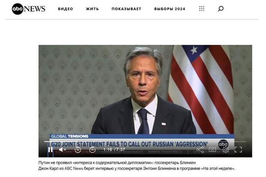
Task: Skip forward ten seconds
Action: click(x=92, y=150)
